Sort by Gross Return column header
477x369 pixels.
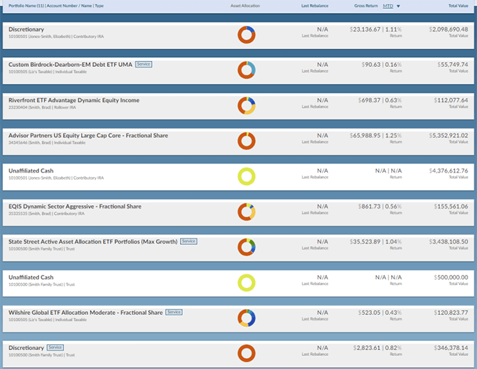click(x=366, y=5)
